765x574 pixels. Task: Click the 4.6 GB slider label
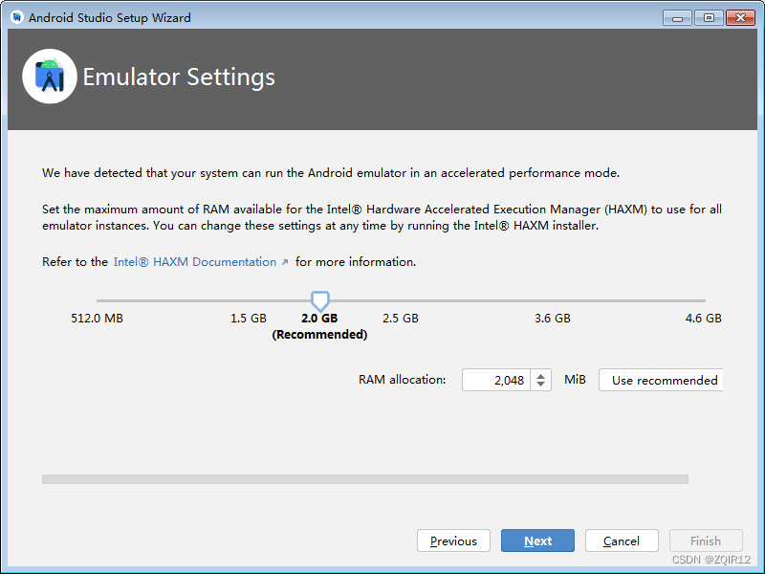[x=703, y=319]
